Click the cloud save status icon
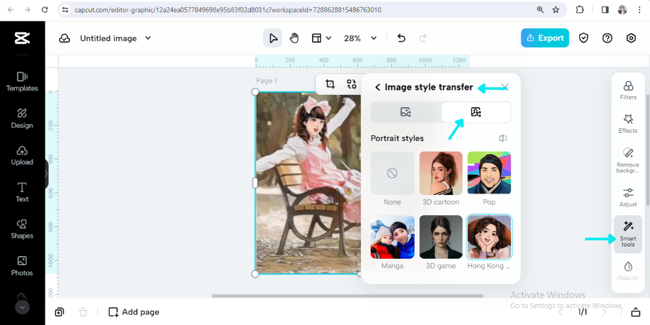 pyautogui.click(x=64, y=38)
